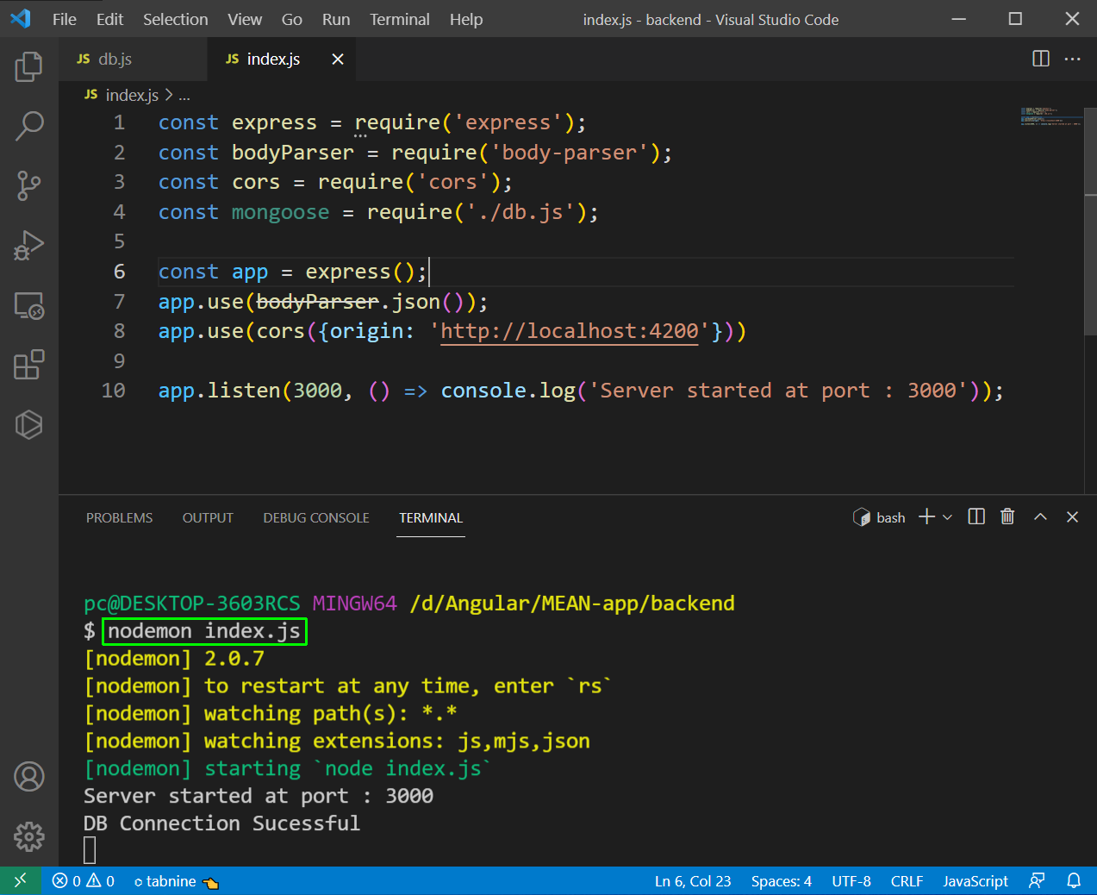Select the TERMINAL panel tab
This screenshot has width=1097, height=895.
click(x=431, y=517)
